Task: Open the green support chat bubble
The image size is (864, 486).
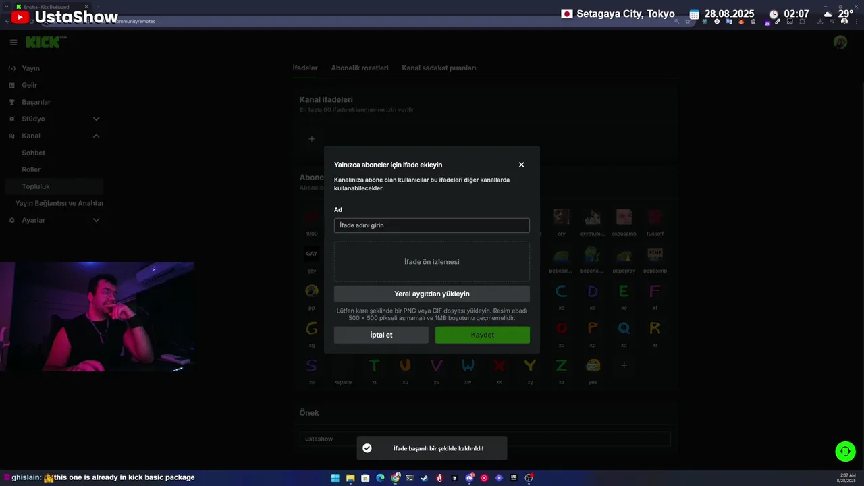Action: [845, 451]
